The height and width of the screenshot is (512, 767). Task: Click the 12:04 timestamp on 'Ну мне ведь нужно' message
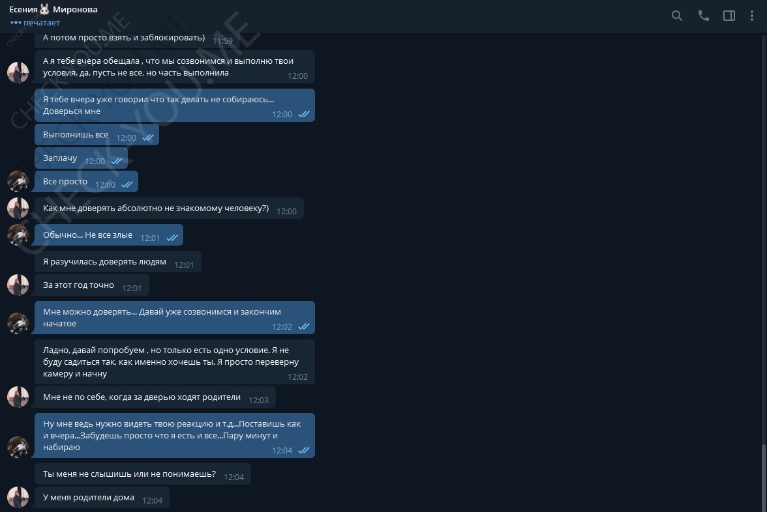point(282,451)
